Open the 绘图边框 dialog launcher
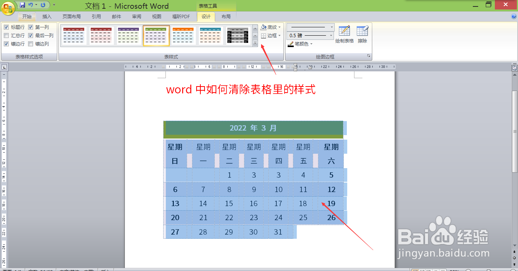Image resolution: width=518 pixels, height=271 pixels. pyautogui.click(x=368, y=56)
